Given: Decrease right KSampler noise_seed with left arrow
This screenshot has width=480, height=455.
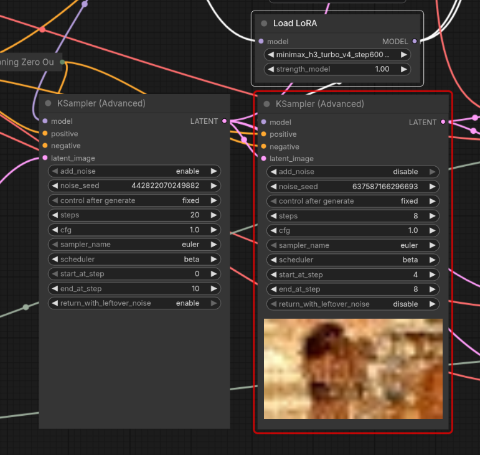Looking at the screenshot, I should pyautogui.click(x=273, y=186).
